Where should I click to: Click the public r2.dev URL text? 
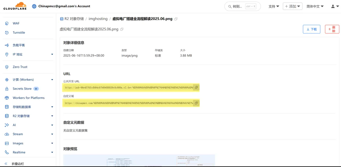[x=129, y=88]
